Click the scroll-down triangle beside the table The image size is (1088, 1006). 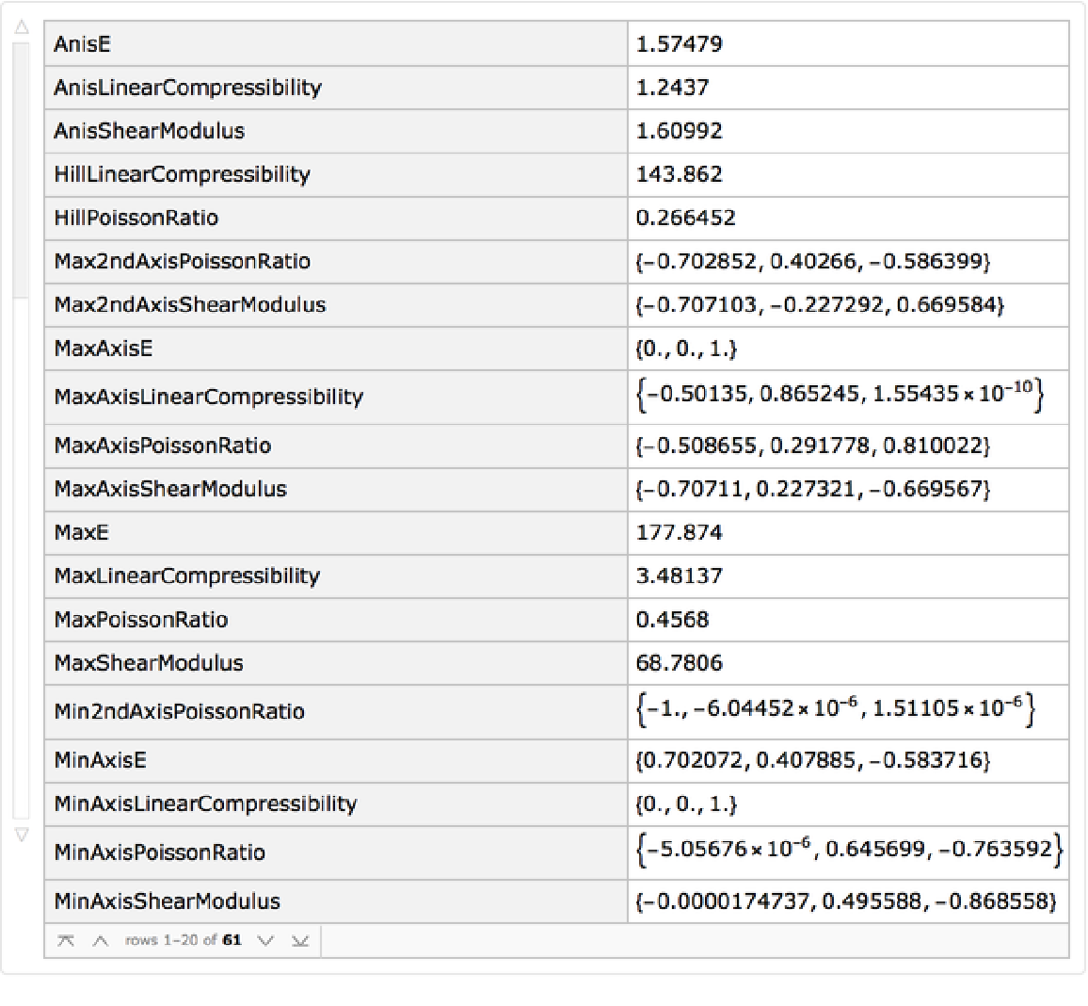point(21,835)
